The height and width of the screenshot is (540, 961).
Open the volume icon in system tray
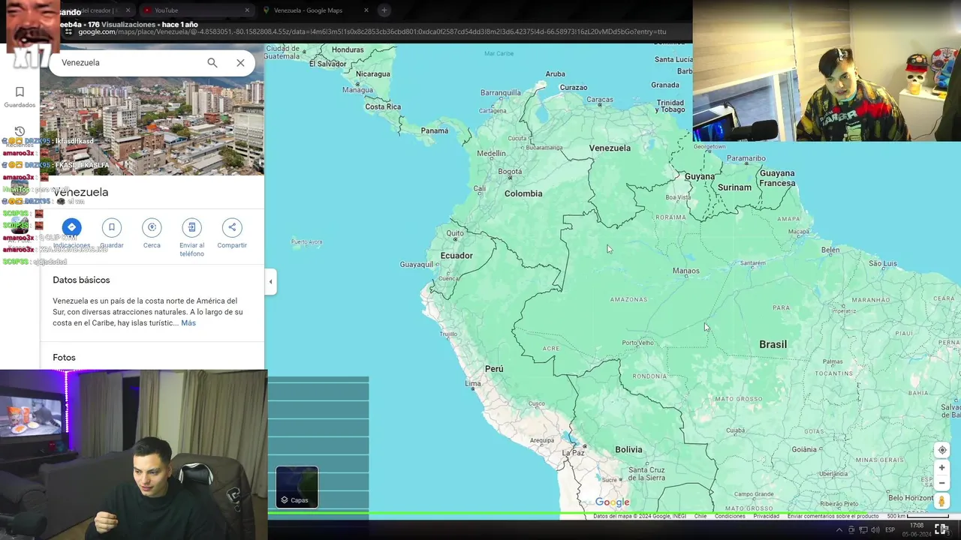click(x=875, y=529)
